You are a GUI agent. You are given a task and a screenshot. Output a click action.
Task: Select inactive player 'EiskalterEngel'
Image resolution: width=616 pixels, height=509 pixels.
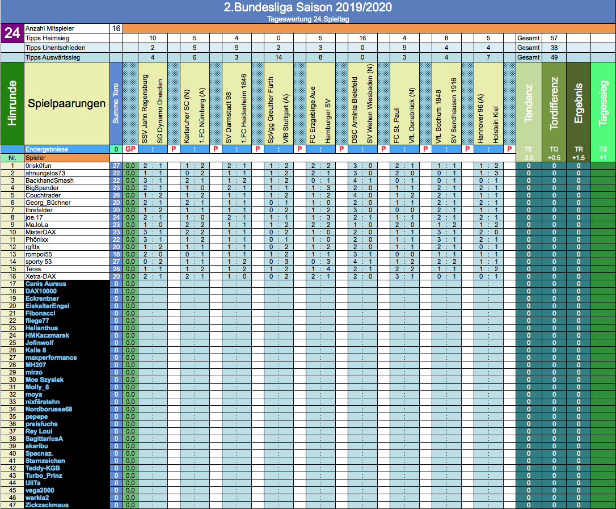point(47,306)
